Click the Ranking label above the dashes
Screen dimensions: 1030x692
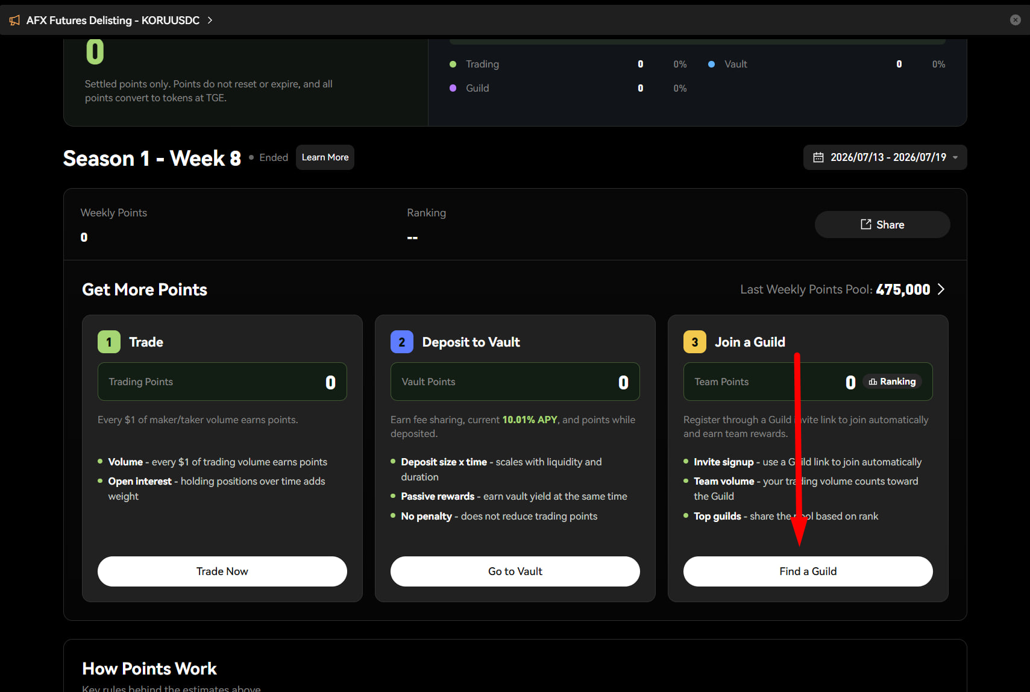[426, 213]
